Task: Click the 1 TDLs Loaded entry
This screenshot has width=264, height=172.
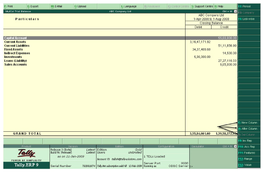Action: 154,156
